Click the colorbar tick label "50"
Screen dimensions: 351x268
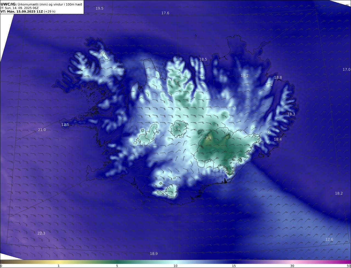(x=349, y=266)
